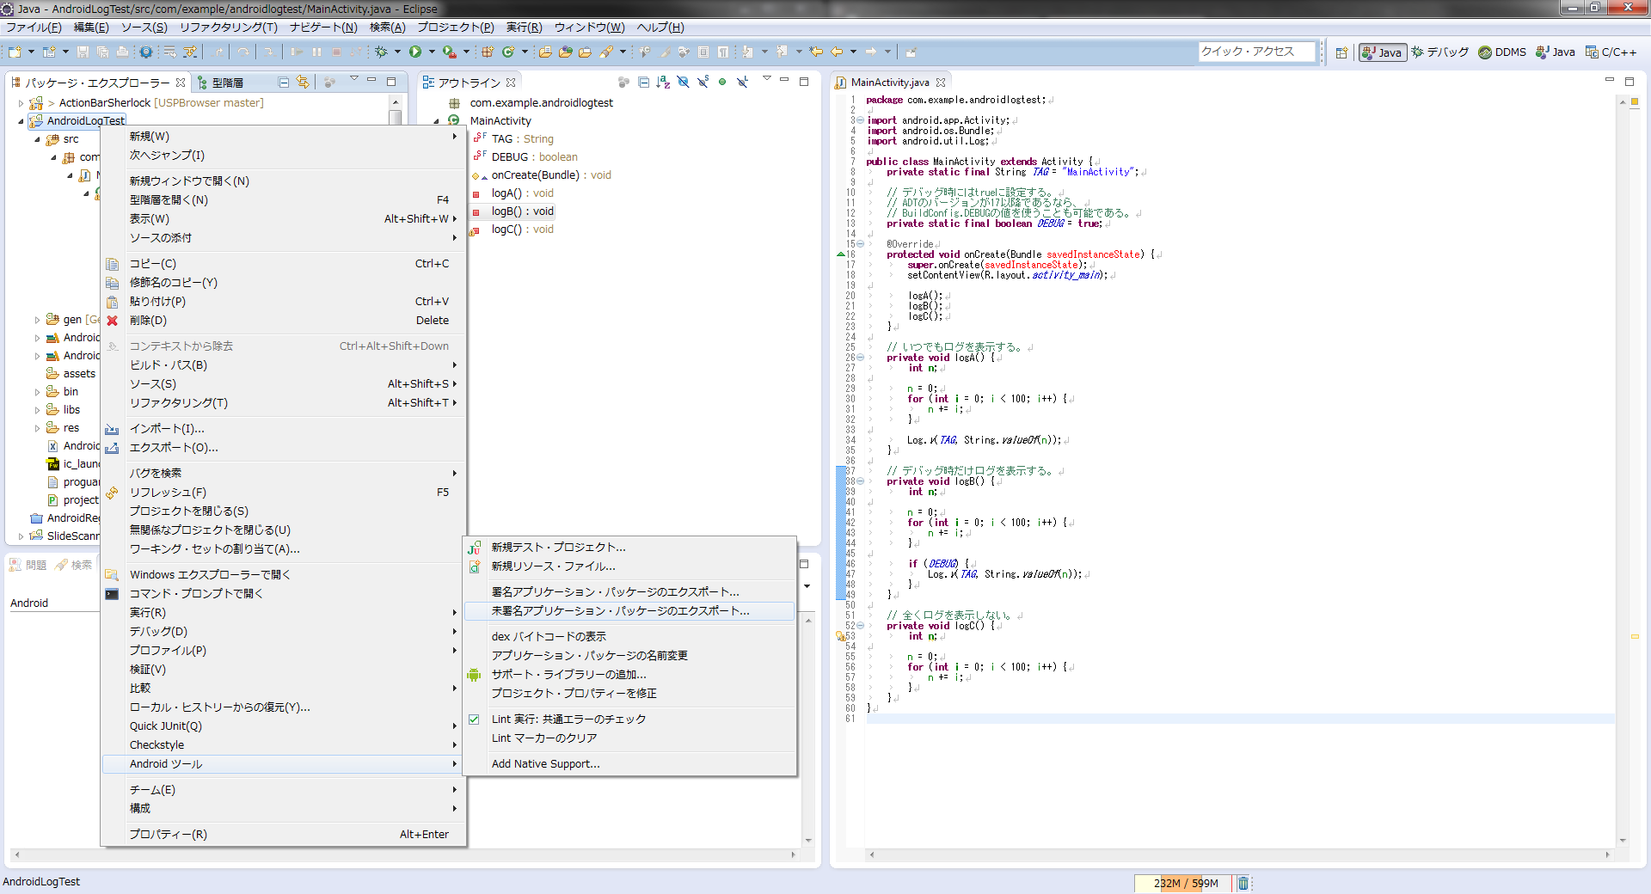Select リフレッシュ(F) in context menu
The width and height of the screenshot is (1651, 894).
click(284, 493)
